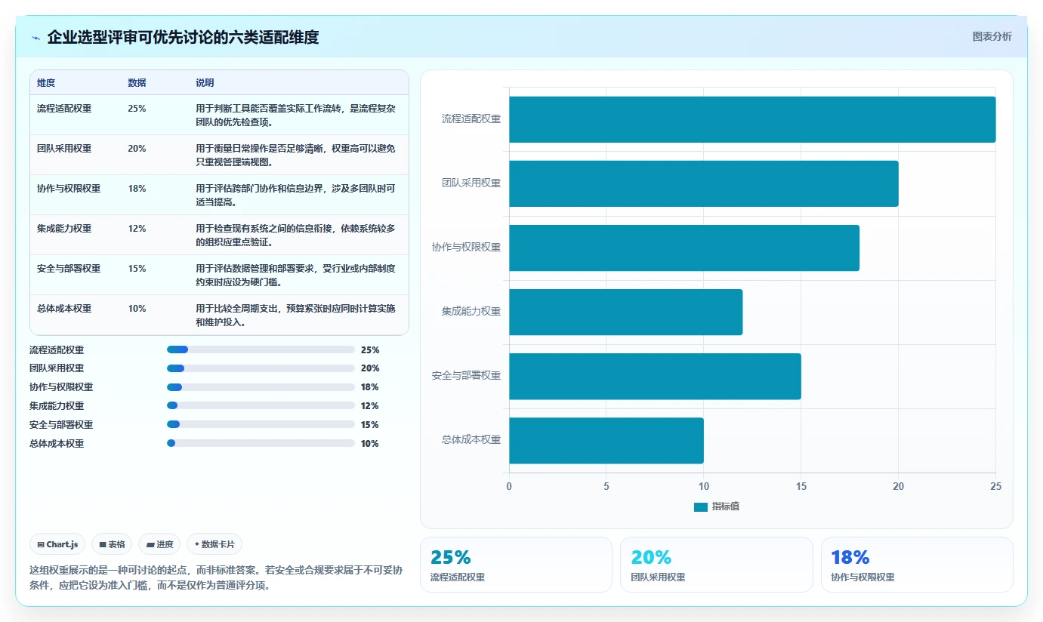Screen dimensions: 1043x622
Task: Click the 0 tick on the chart x-axis
Action: pos(509,487)
